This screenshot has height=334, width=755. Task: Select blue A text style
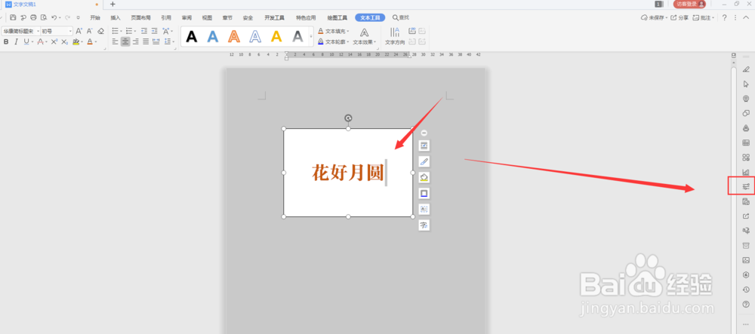coord(213,36)
